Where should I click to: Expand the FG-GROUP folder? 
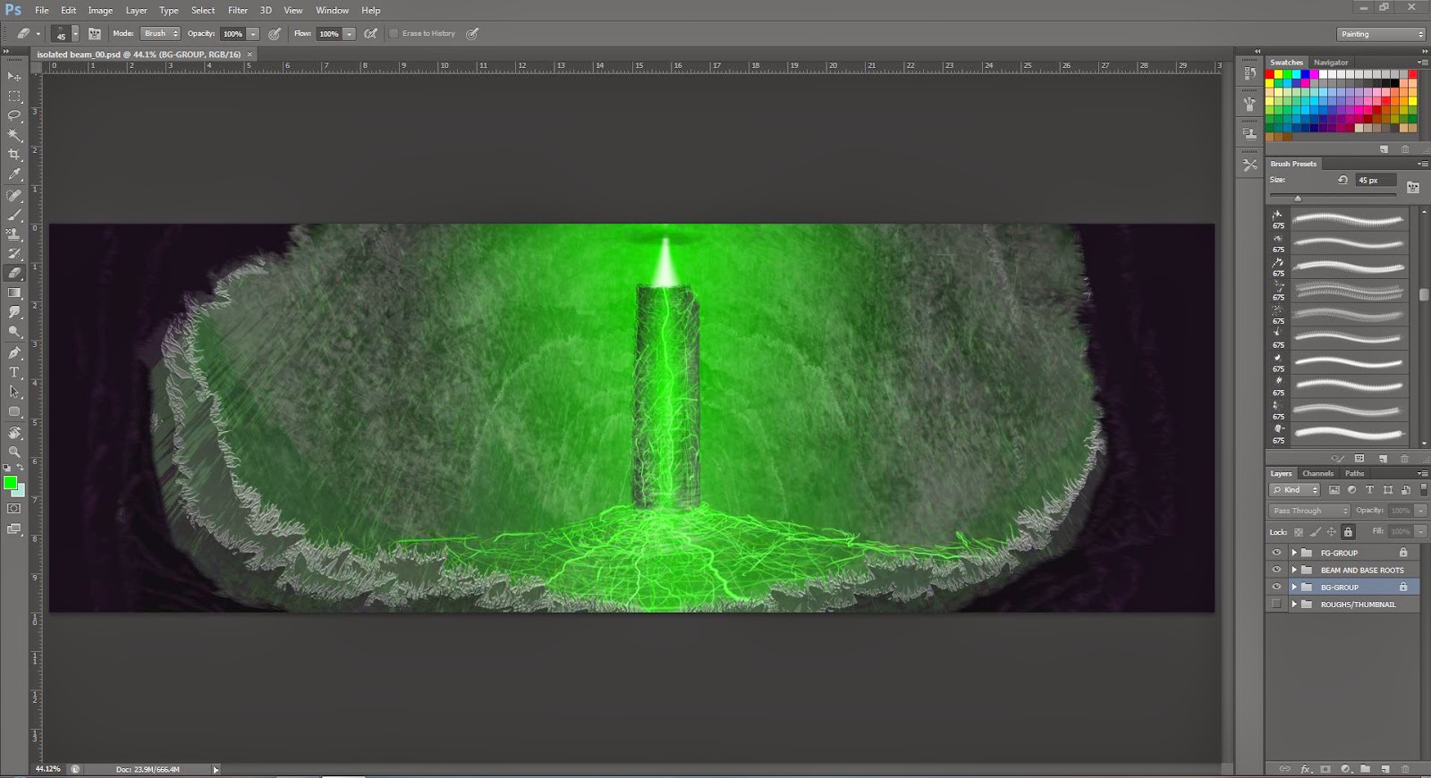pyautogui.click(x=1293, y=553)
